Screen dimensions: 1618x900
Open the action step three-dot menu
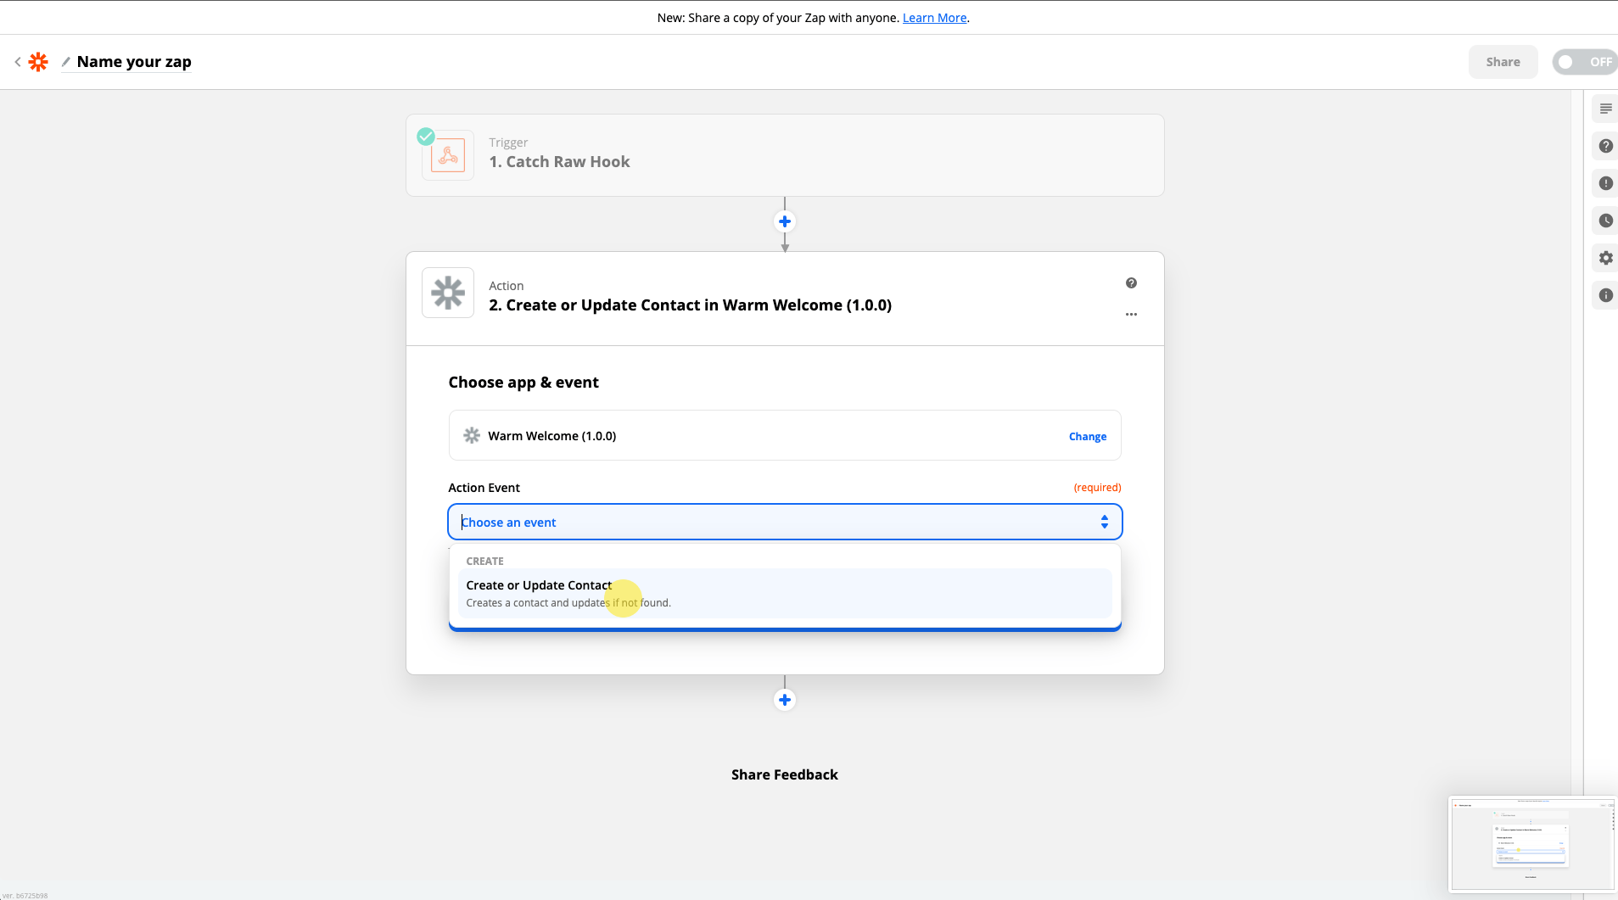(x=1131, y=314)
